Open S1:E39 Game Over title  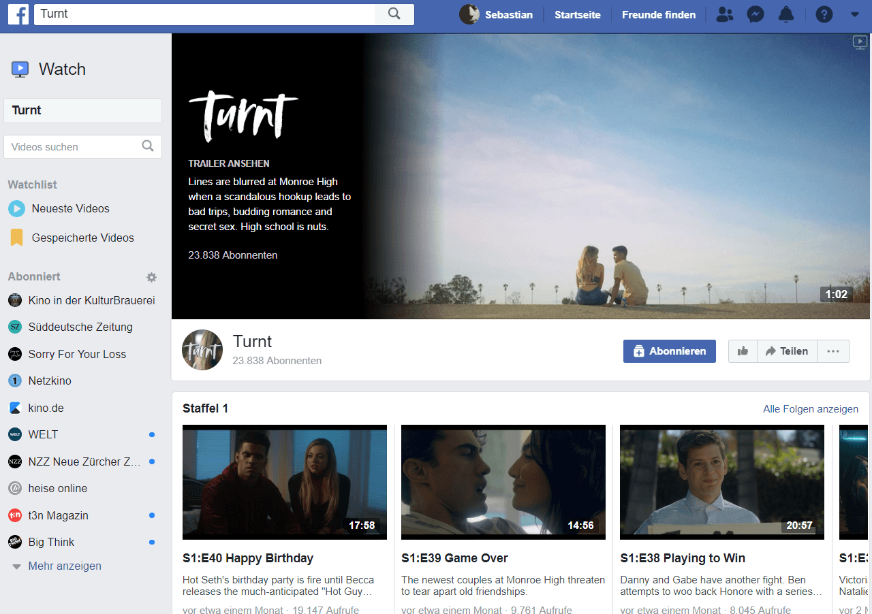point(454,558)
